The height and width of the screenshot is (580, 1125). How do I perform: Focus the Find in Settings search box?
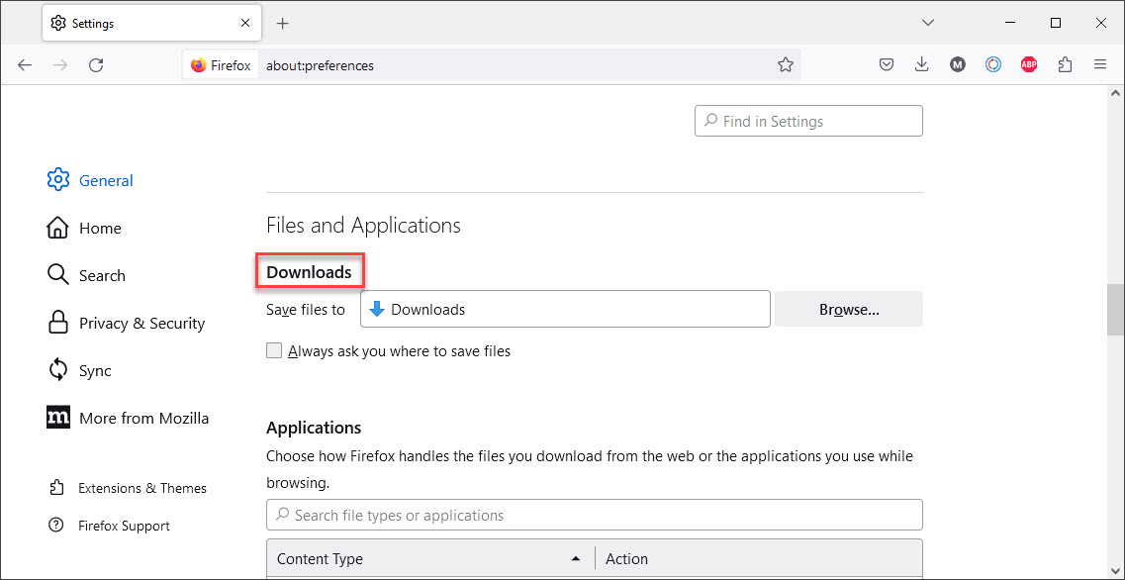[x=808, y=121]
